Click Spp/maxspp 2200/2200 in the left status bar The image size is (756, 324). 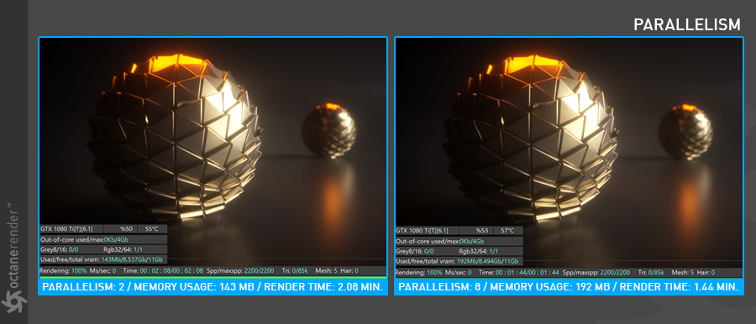(x=240, y=270)
